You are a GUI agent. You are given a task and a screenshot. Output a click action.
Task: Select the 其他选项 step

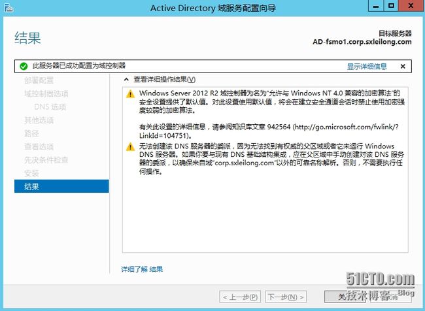[39, 120]
